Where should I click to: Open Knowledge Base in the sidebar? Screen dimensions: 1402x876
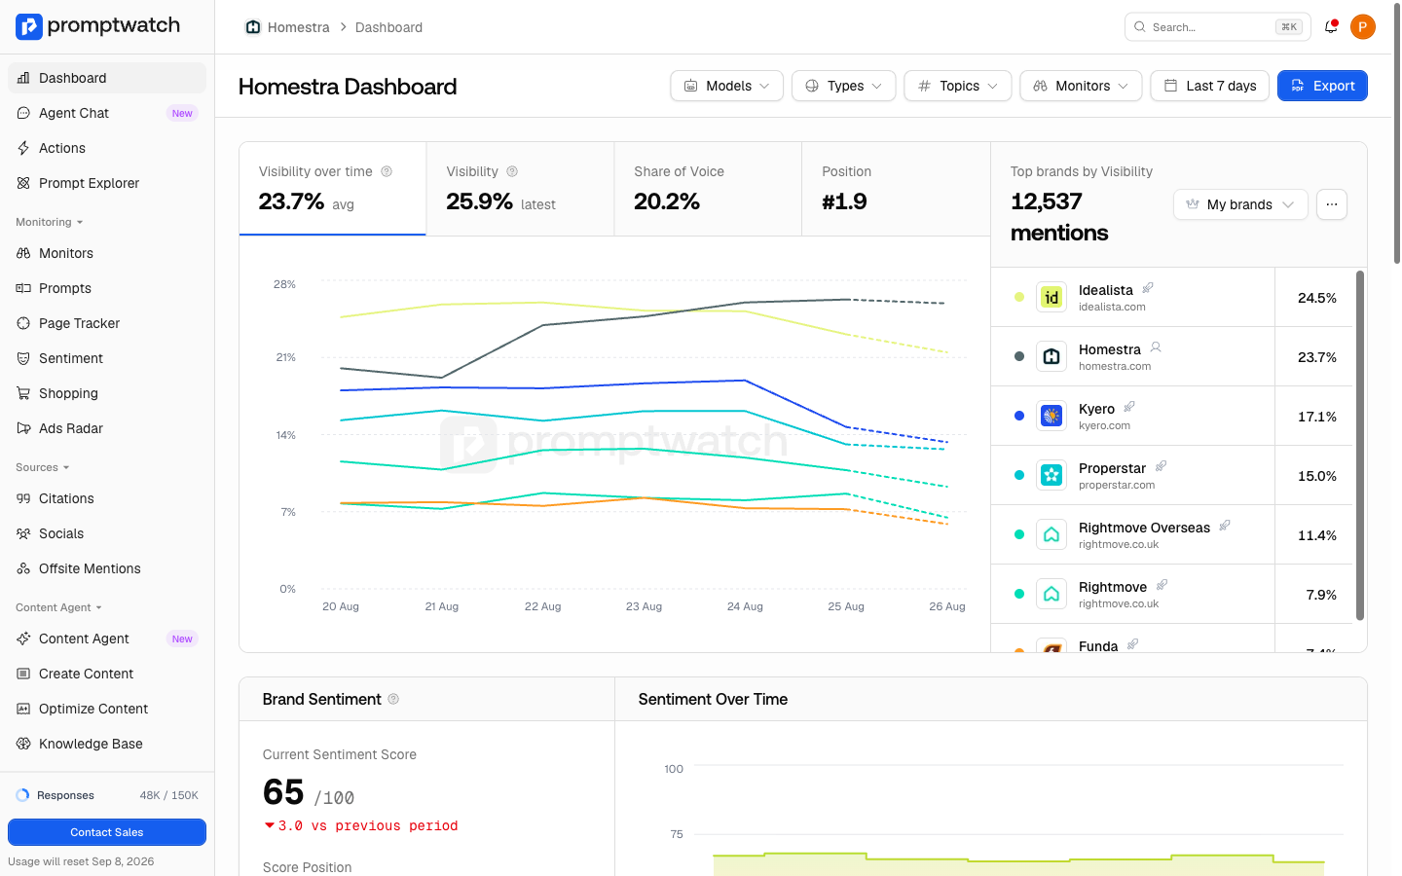click(107, 744)
